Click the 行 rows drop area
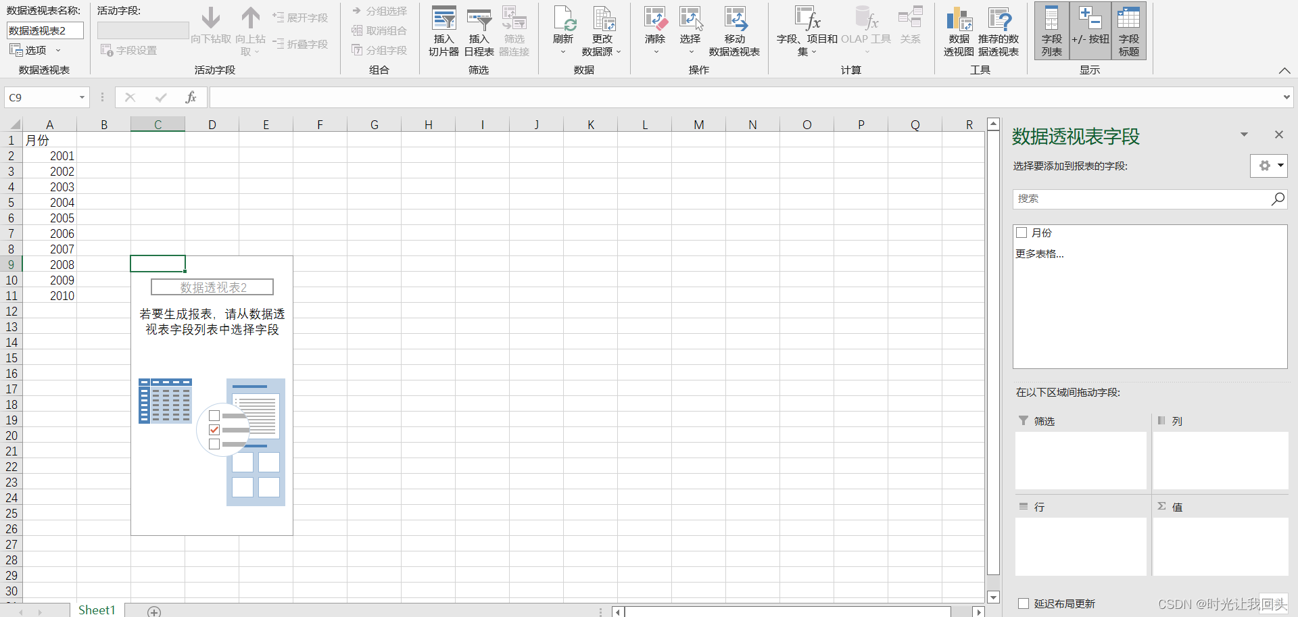Screen dimensions: 1298x617 click(1080, 546)
